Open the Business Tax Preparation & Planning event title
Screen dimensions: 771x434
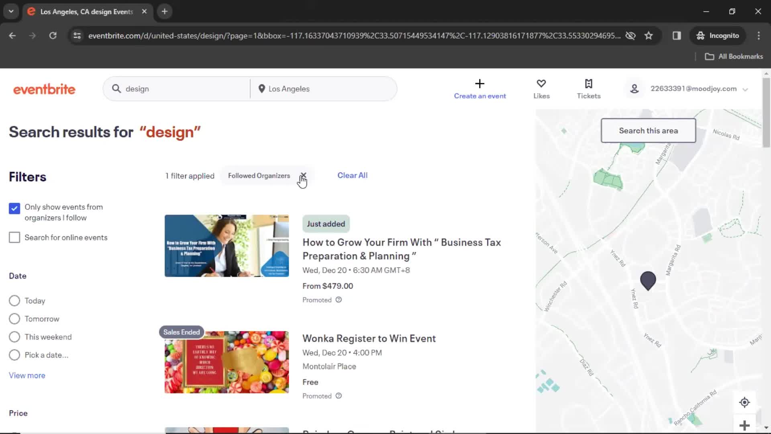402,249
